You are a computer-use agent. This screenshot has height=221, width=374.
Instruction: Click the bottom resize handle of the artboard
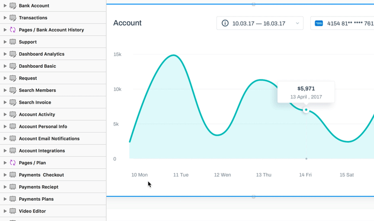(254, 196)
